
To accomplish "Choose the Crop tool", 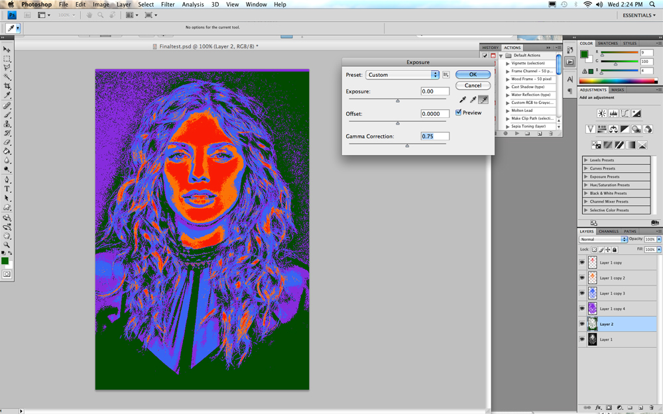I will click(7, 86).
